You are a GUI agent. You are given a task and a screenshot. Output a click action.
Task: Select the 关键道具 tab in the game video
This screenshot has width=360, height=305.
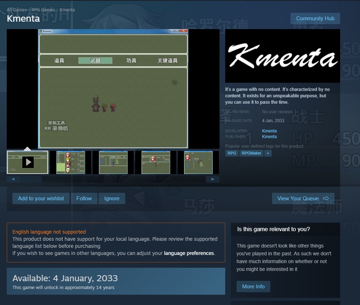point(167,60)
